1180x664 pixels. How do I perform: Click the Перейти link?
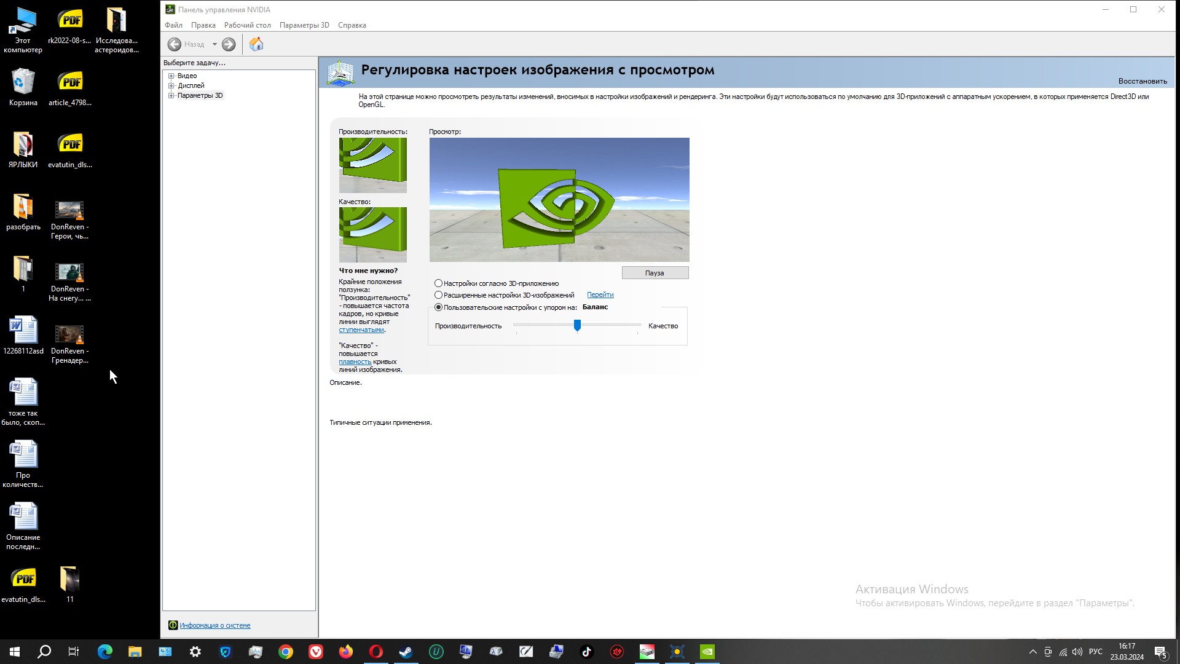600,295
